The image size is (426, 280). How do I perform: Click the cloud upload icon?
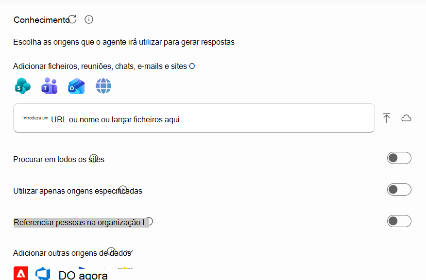coord(407,117)
